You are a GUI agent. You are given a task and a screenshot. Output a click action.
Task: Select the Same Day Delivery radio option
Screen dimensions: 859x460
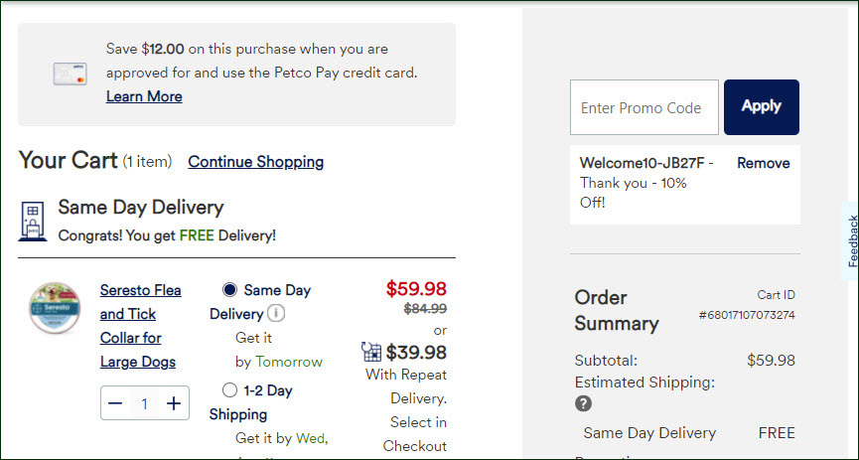pos(230,289)
